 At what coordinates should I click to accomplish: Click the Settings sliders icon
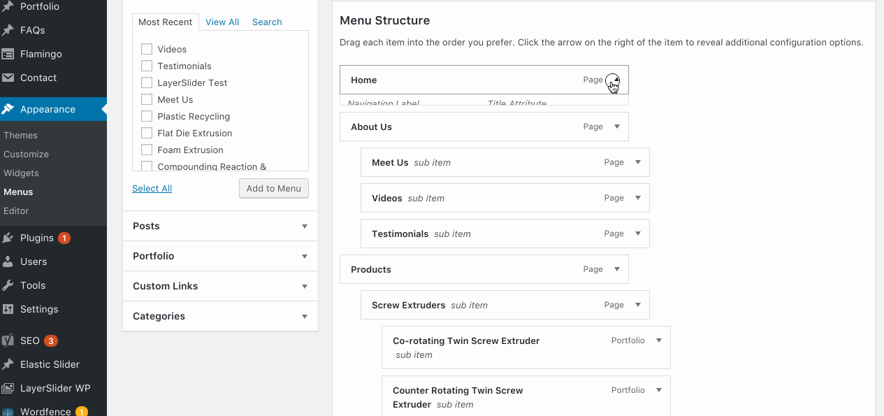(8, 309)
